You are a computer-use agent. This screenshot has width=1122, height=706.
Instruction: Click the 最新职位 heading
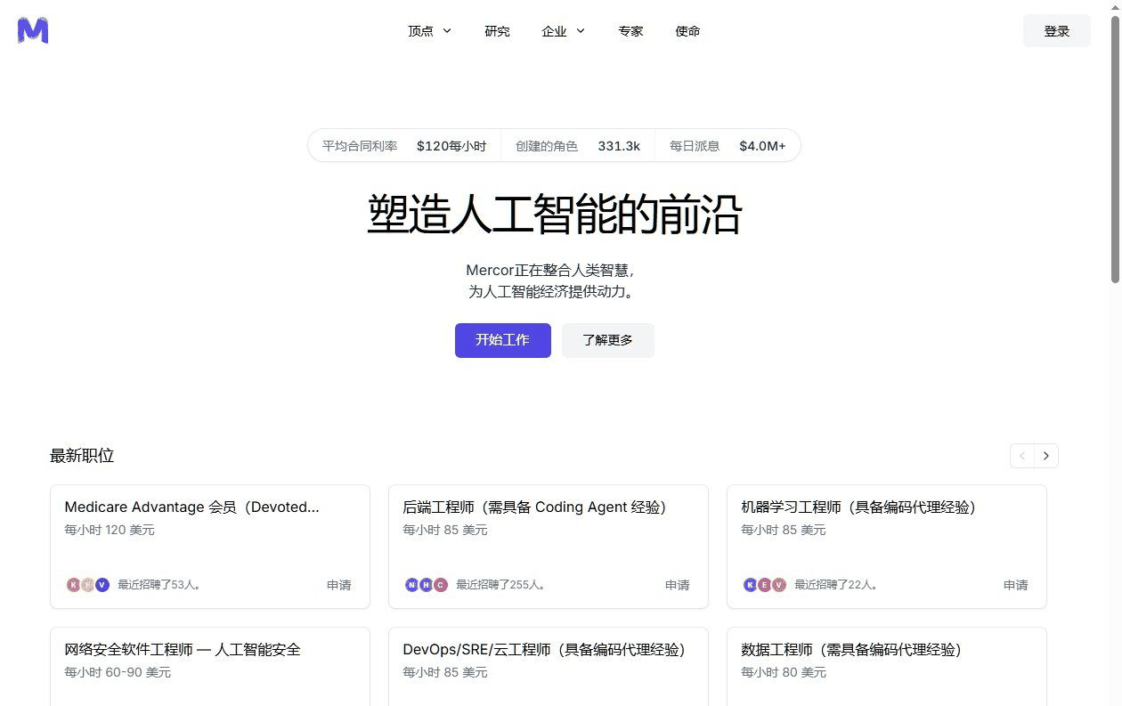coord(82,456)
